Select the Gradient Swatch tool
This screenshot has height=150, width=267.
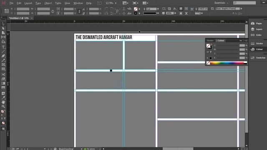pos(3,83)
